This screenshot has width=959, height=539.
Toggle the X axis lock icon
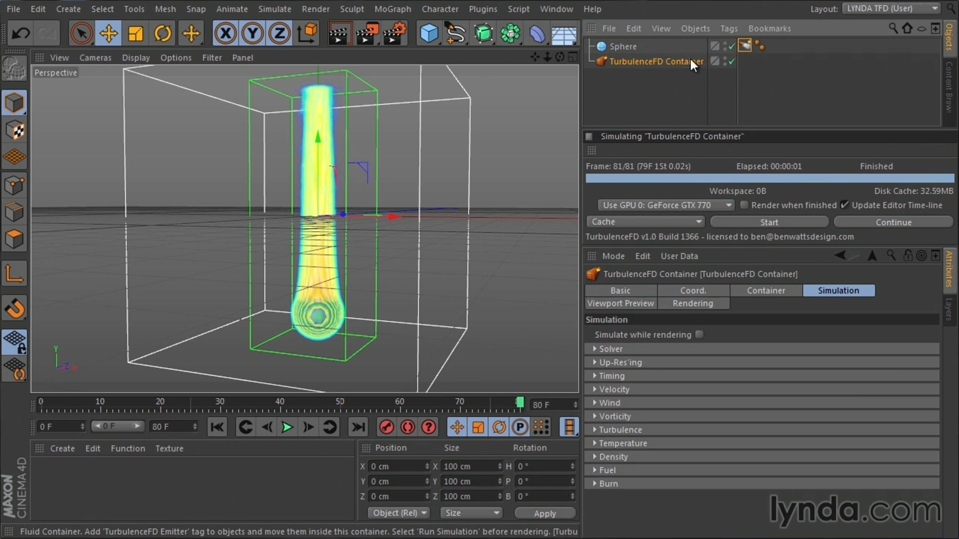[x=225, y=33]
